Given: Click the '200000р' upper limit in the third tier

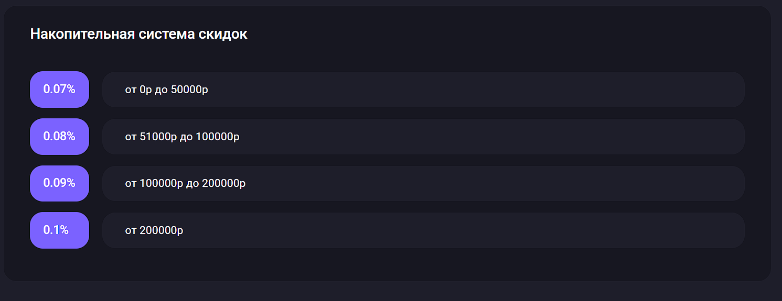Looking at the screenshot, I should [223, 184].
